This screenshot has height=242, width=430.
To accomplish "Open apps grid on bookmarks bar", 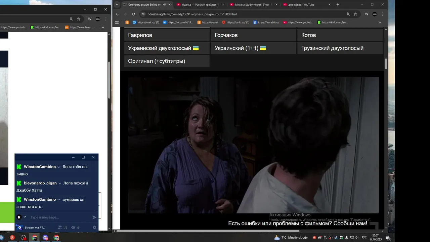I will pyautogui.click(x=117, y=23).
